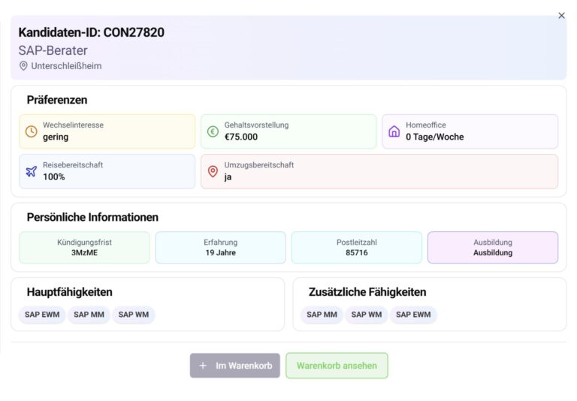The width and height of the screenshot is (577, 401).
Task: Click the Postleitzahl 85716 card
Action: [356, 248]
